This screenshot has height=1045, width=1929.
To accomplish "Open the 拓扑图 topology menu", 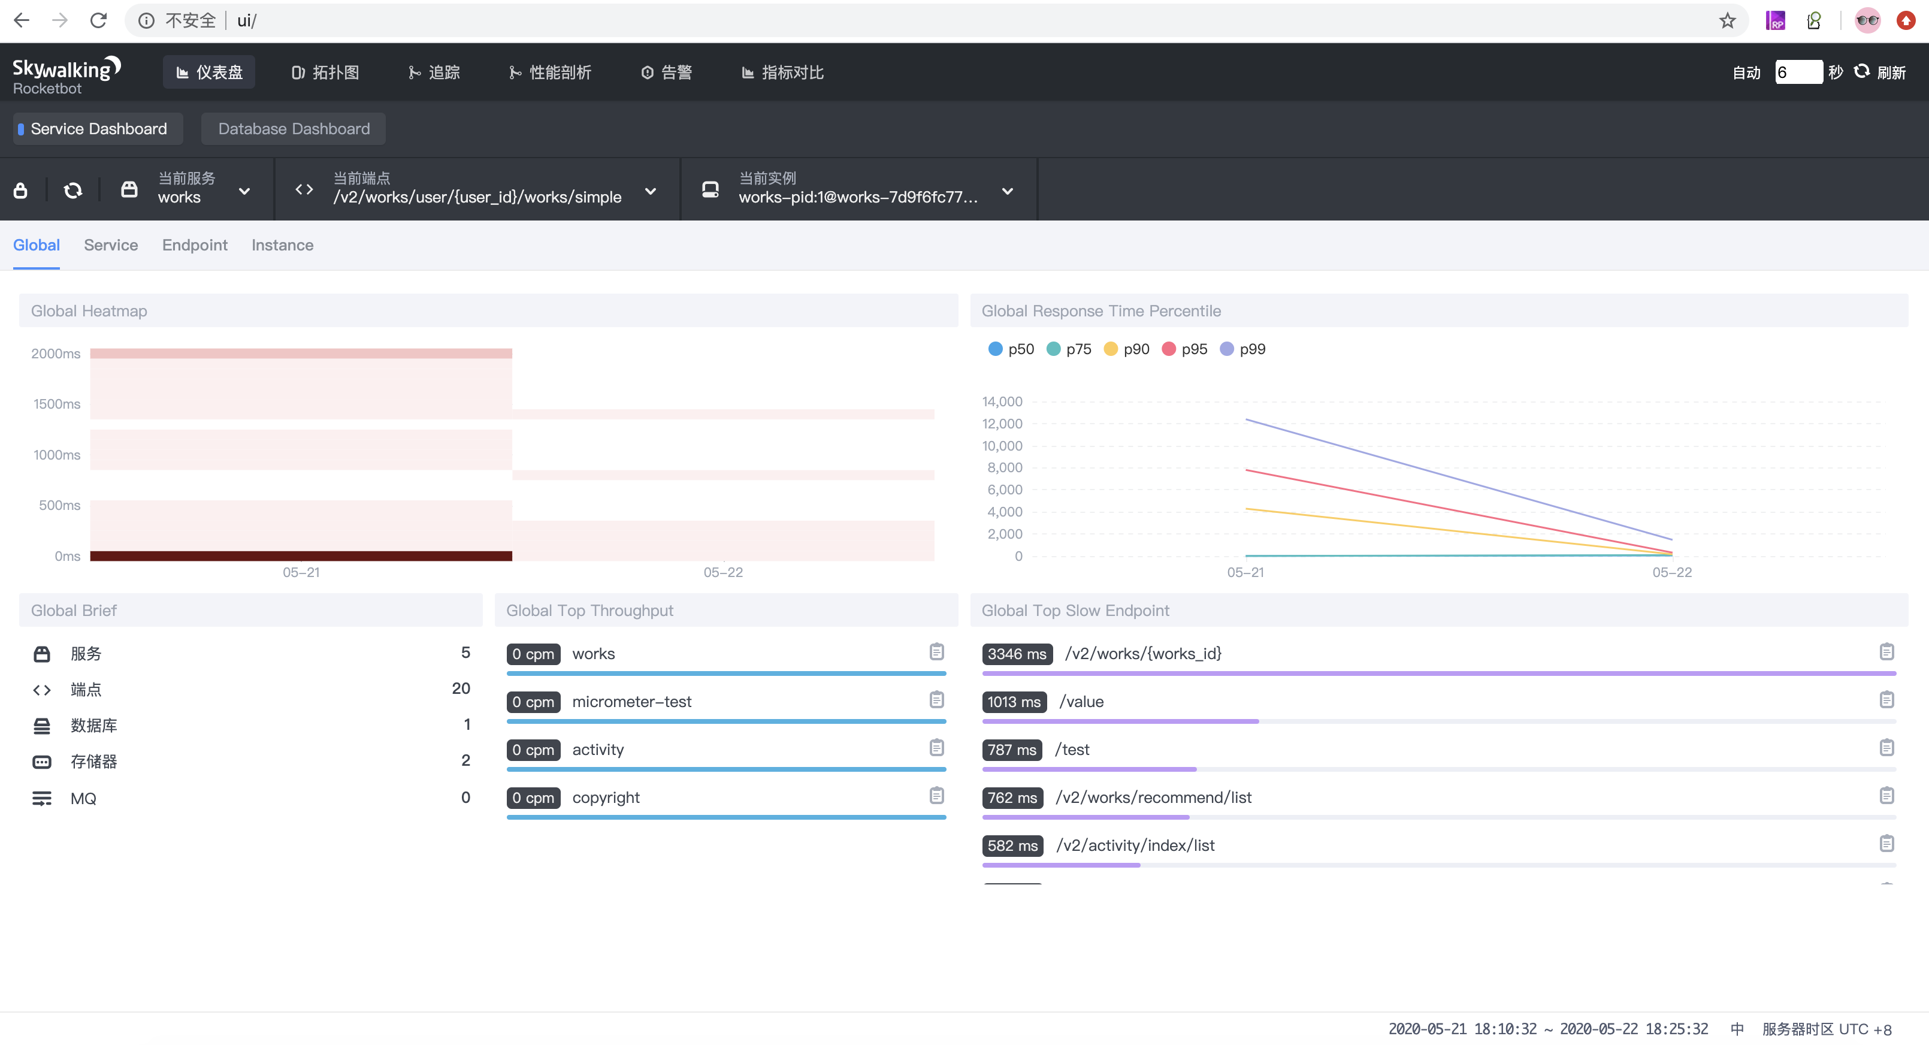I will 325,73.
